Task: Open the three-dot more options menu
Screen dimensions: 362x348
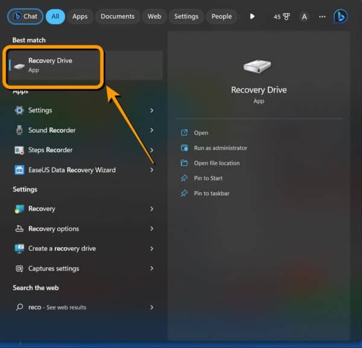Action: [x=322, y=17]
